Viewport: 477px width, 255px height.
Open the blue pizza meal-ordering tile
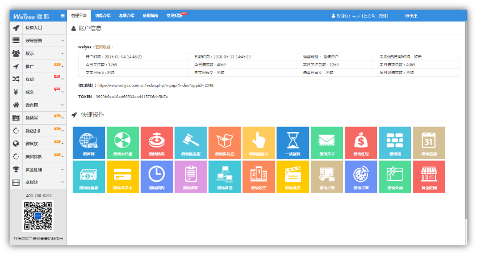[x=361, y=177]
